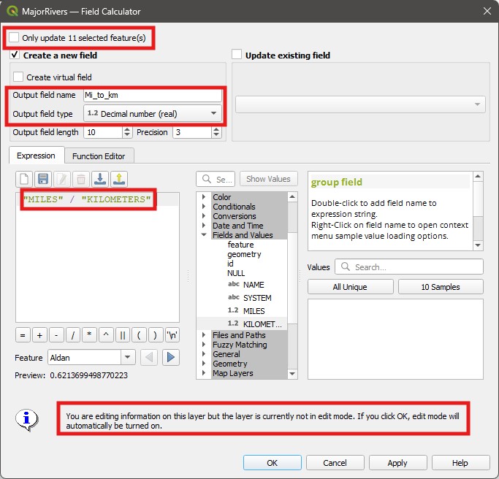Insert the string concatenation || operator
Screen dimensions: 499x479
123,335
